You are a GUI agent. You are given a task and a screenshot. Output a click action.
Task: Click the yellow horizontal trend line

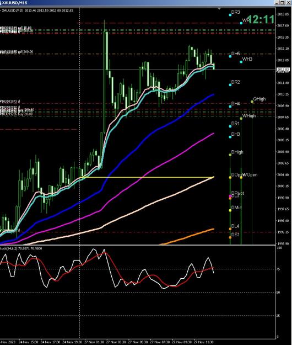click(x=147, y=177)
